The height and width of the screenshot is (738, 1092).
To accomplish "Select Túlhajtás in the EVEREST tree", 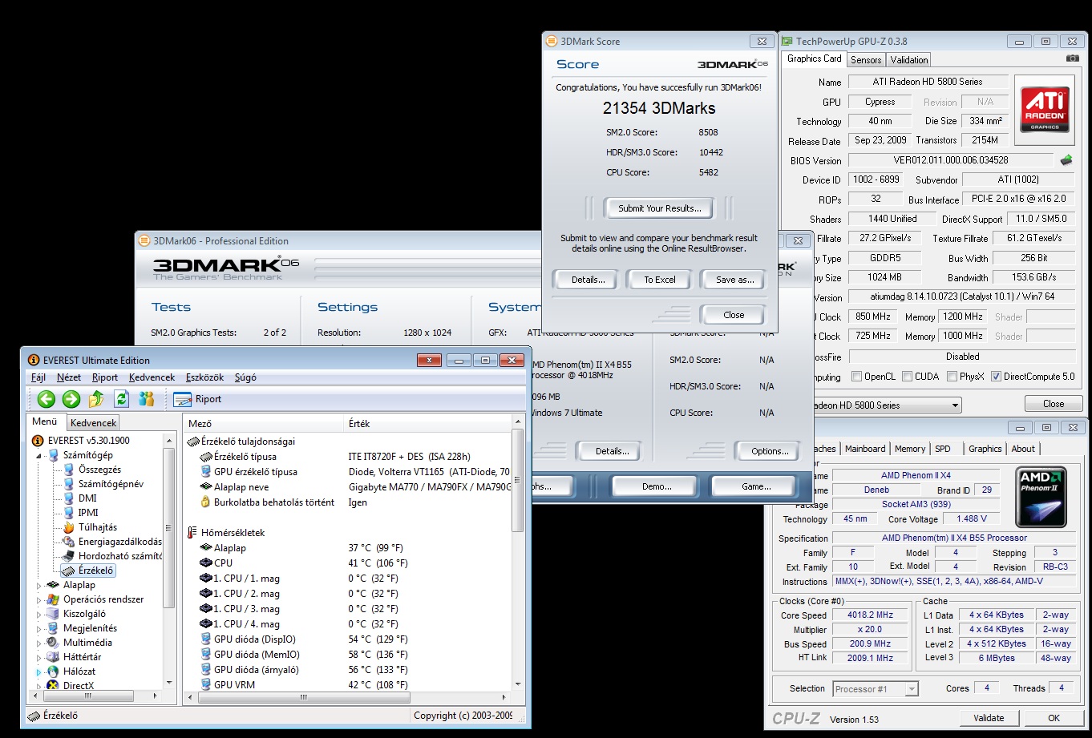I will (x=90, y=526).
